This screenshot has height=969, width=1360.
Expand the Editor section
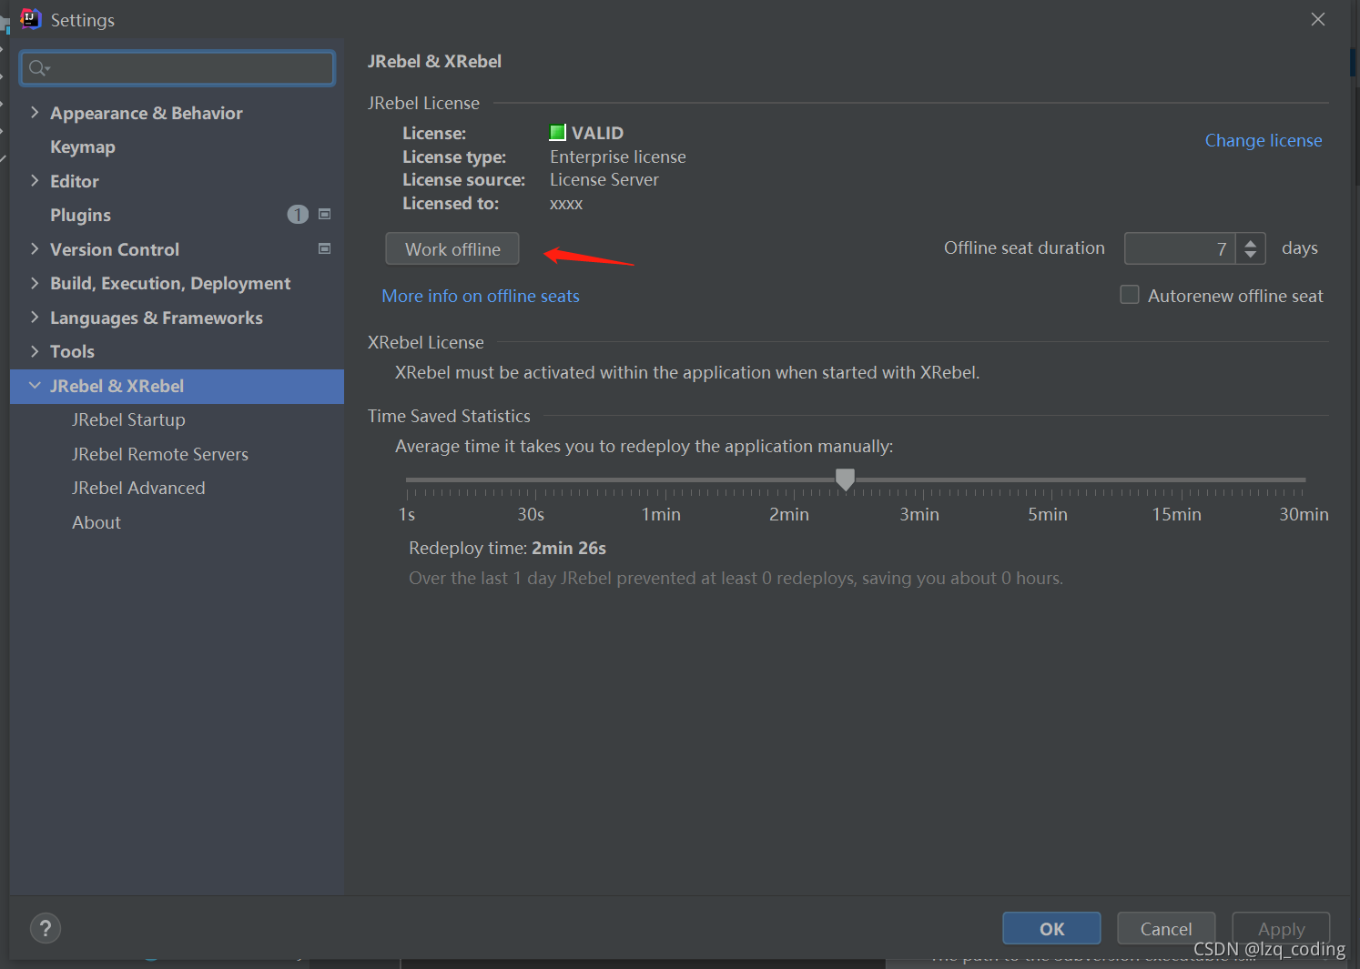point(35,180)
